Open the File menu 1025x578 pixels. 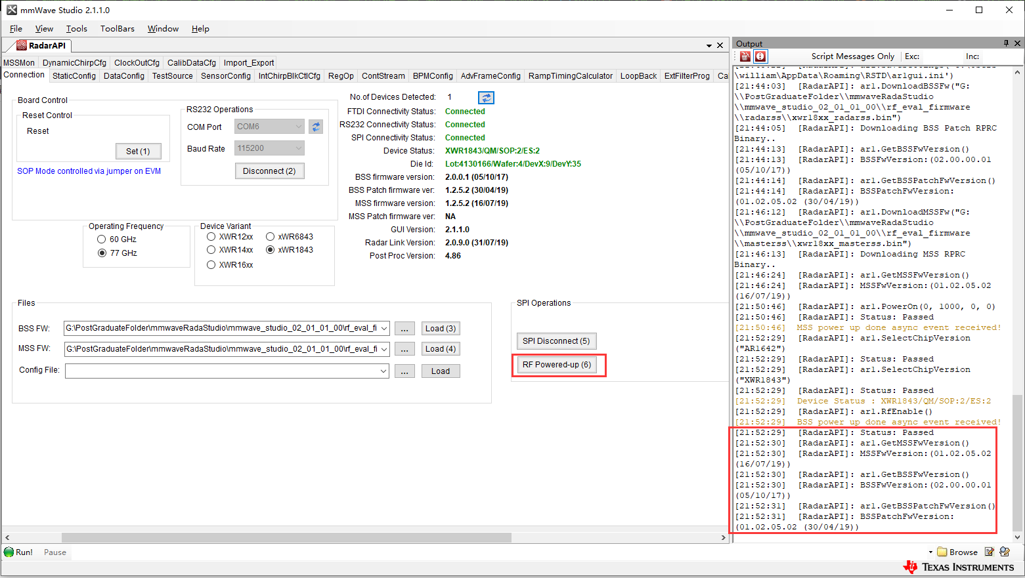[16, 29]
